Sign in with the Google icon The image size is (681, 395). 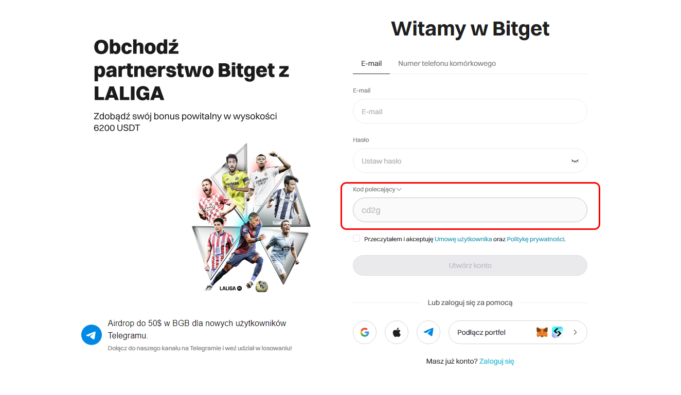[365, 332]
